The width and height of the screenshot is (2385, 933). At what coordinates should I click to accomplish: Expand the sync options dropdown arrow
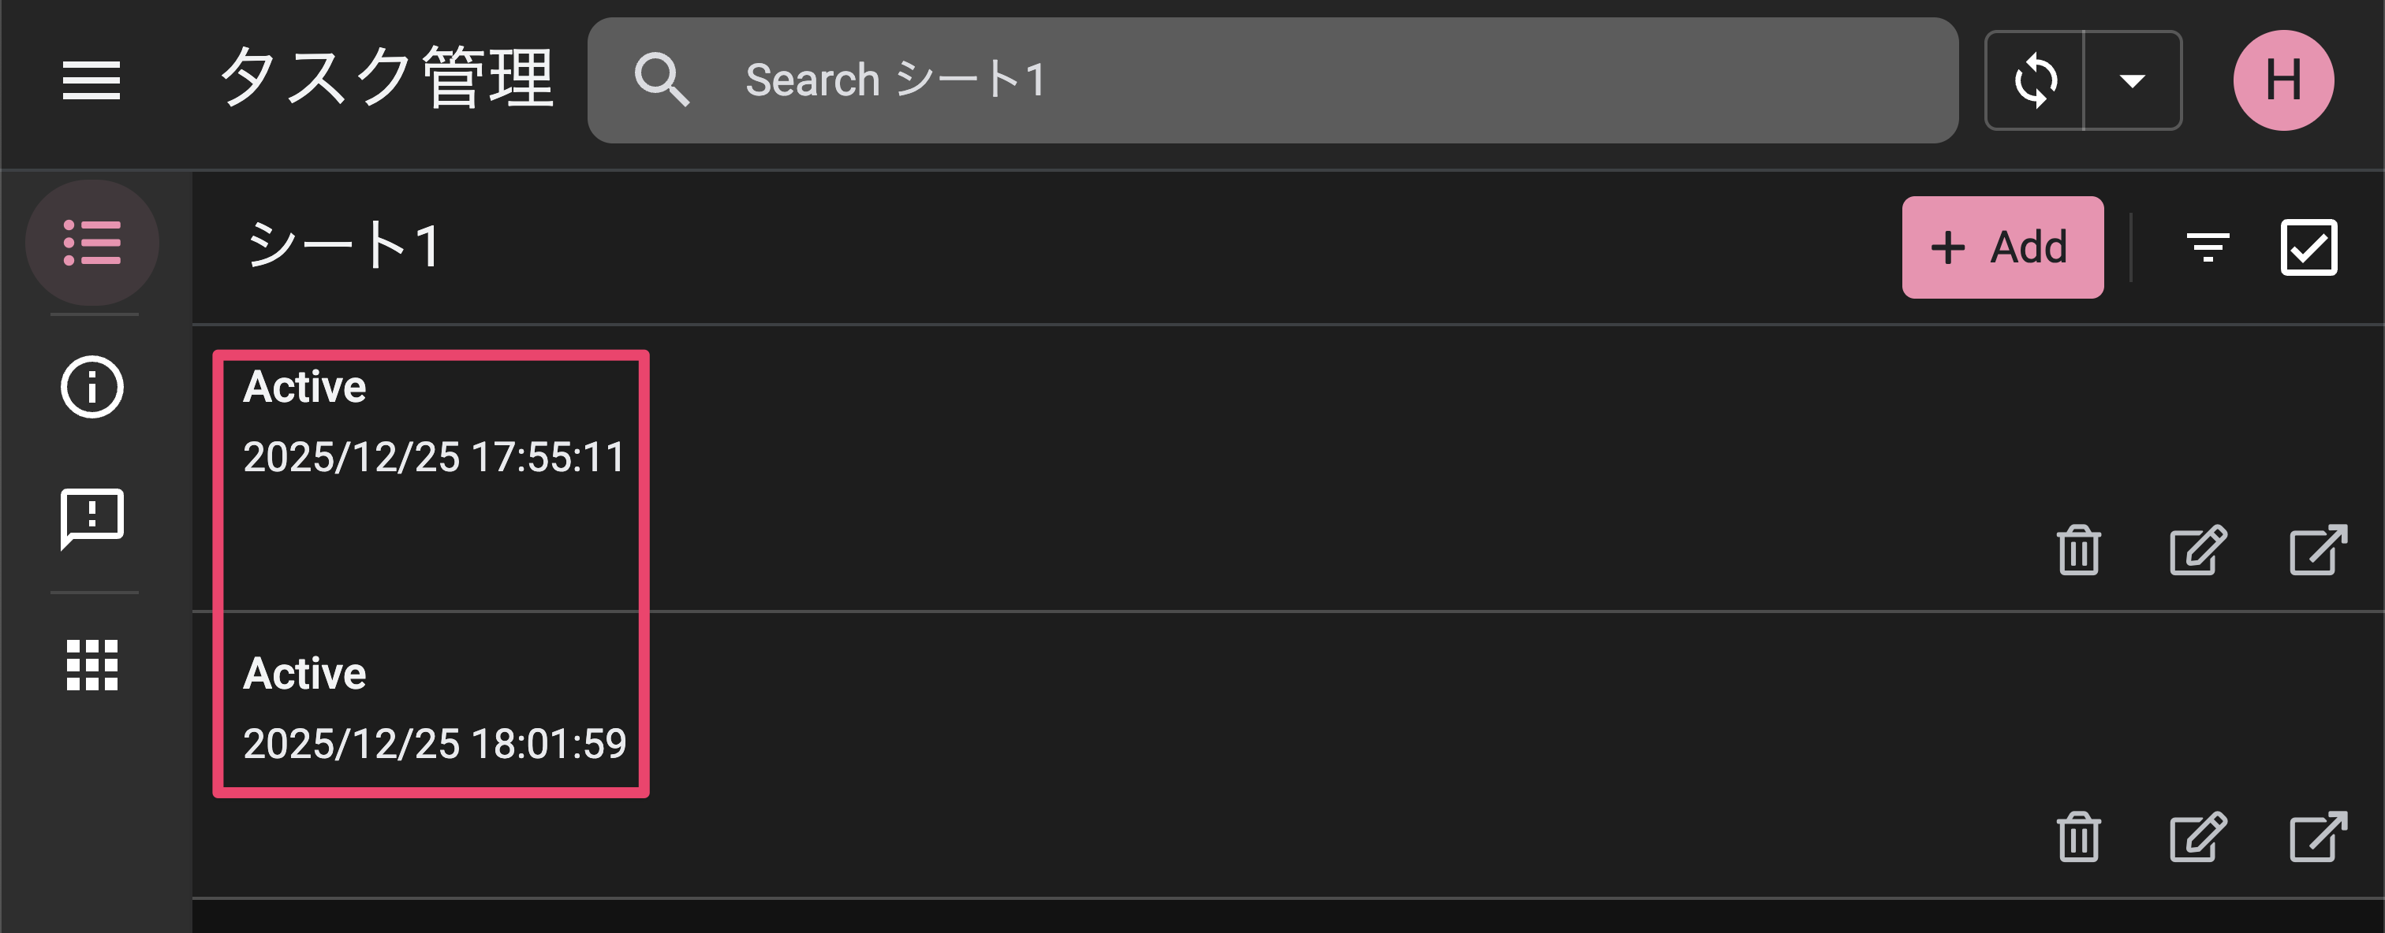click(x=2133, y=80)
